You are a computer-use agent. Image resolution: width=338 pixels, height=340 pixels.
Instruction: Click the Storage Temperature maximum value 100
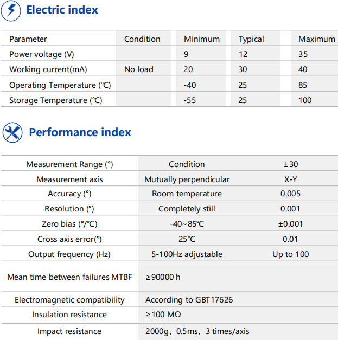tap(305, 100)
